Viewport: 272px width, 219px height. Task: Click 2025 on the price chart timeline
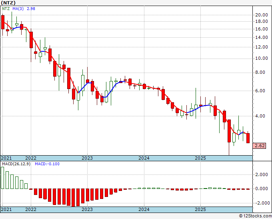(x=200, y=158)
